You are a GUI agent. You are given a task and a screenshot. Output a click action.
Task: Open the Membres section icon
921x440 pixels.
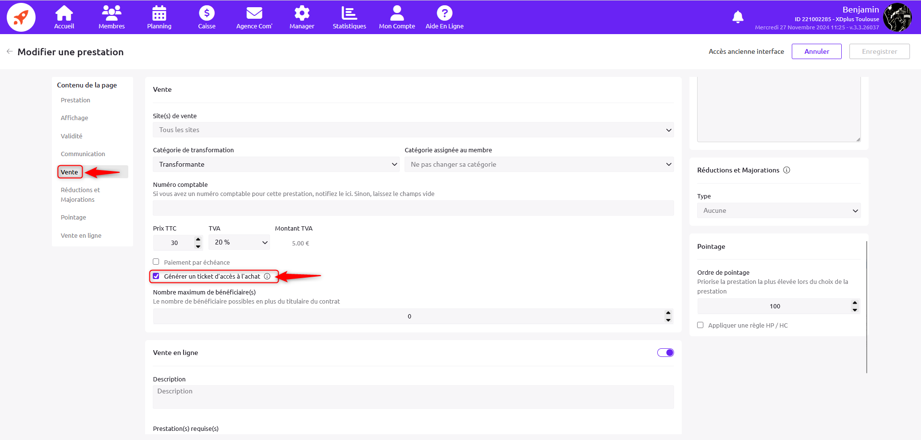coord(111,13)
